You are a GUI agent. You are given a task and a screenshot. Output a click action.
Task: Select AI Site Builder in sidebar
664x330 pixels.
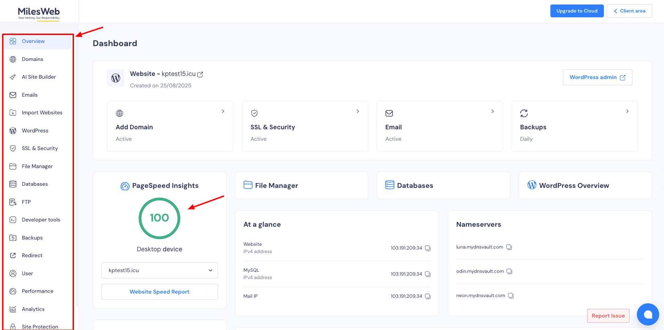[39, 77]
